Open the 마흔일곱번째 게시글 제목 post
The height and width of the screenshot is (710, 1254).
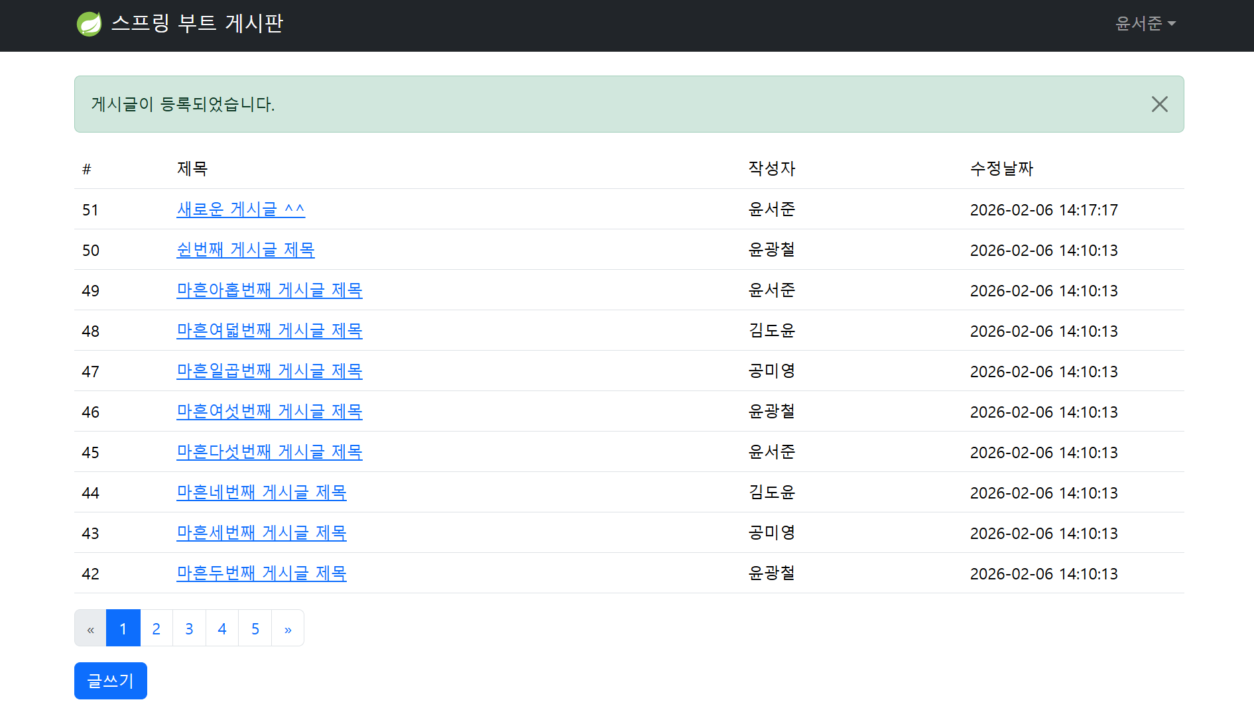[x=269, y=371]
